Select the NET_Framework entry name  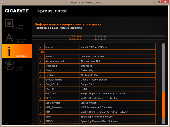(x=55, y=108)
